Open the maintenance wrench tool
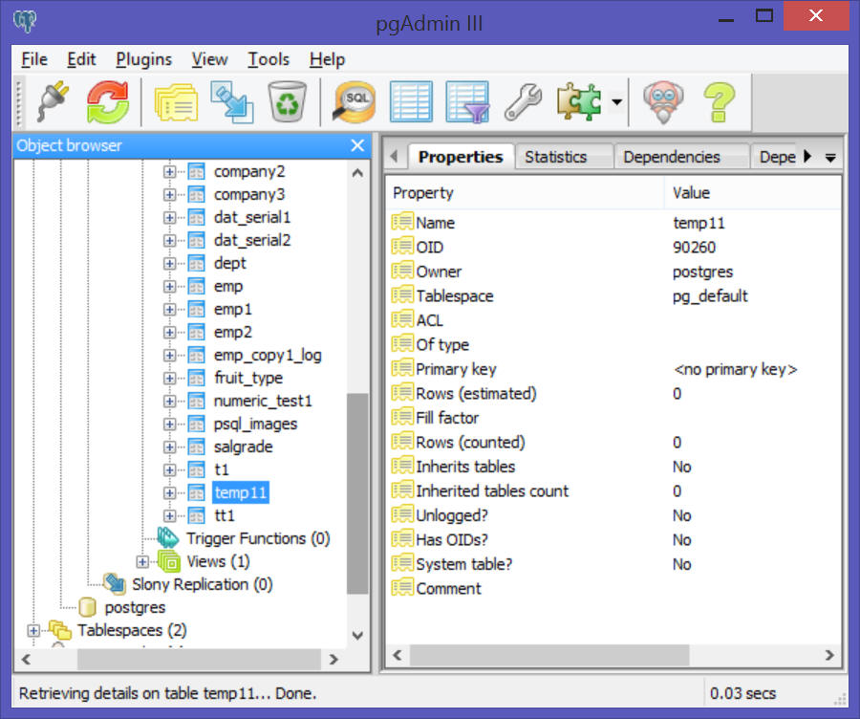This screenshot has height=719, width=860. pyautogui.click(x=524, y=101)
